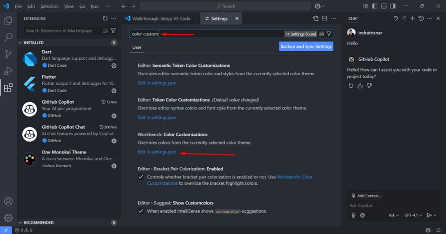Filter extensions with the funnel icon

(x=113, y=31)
